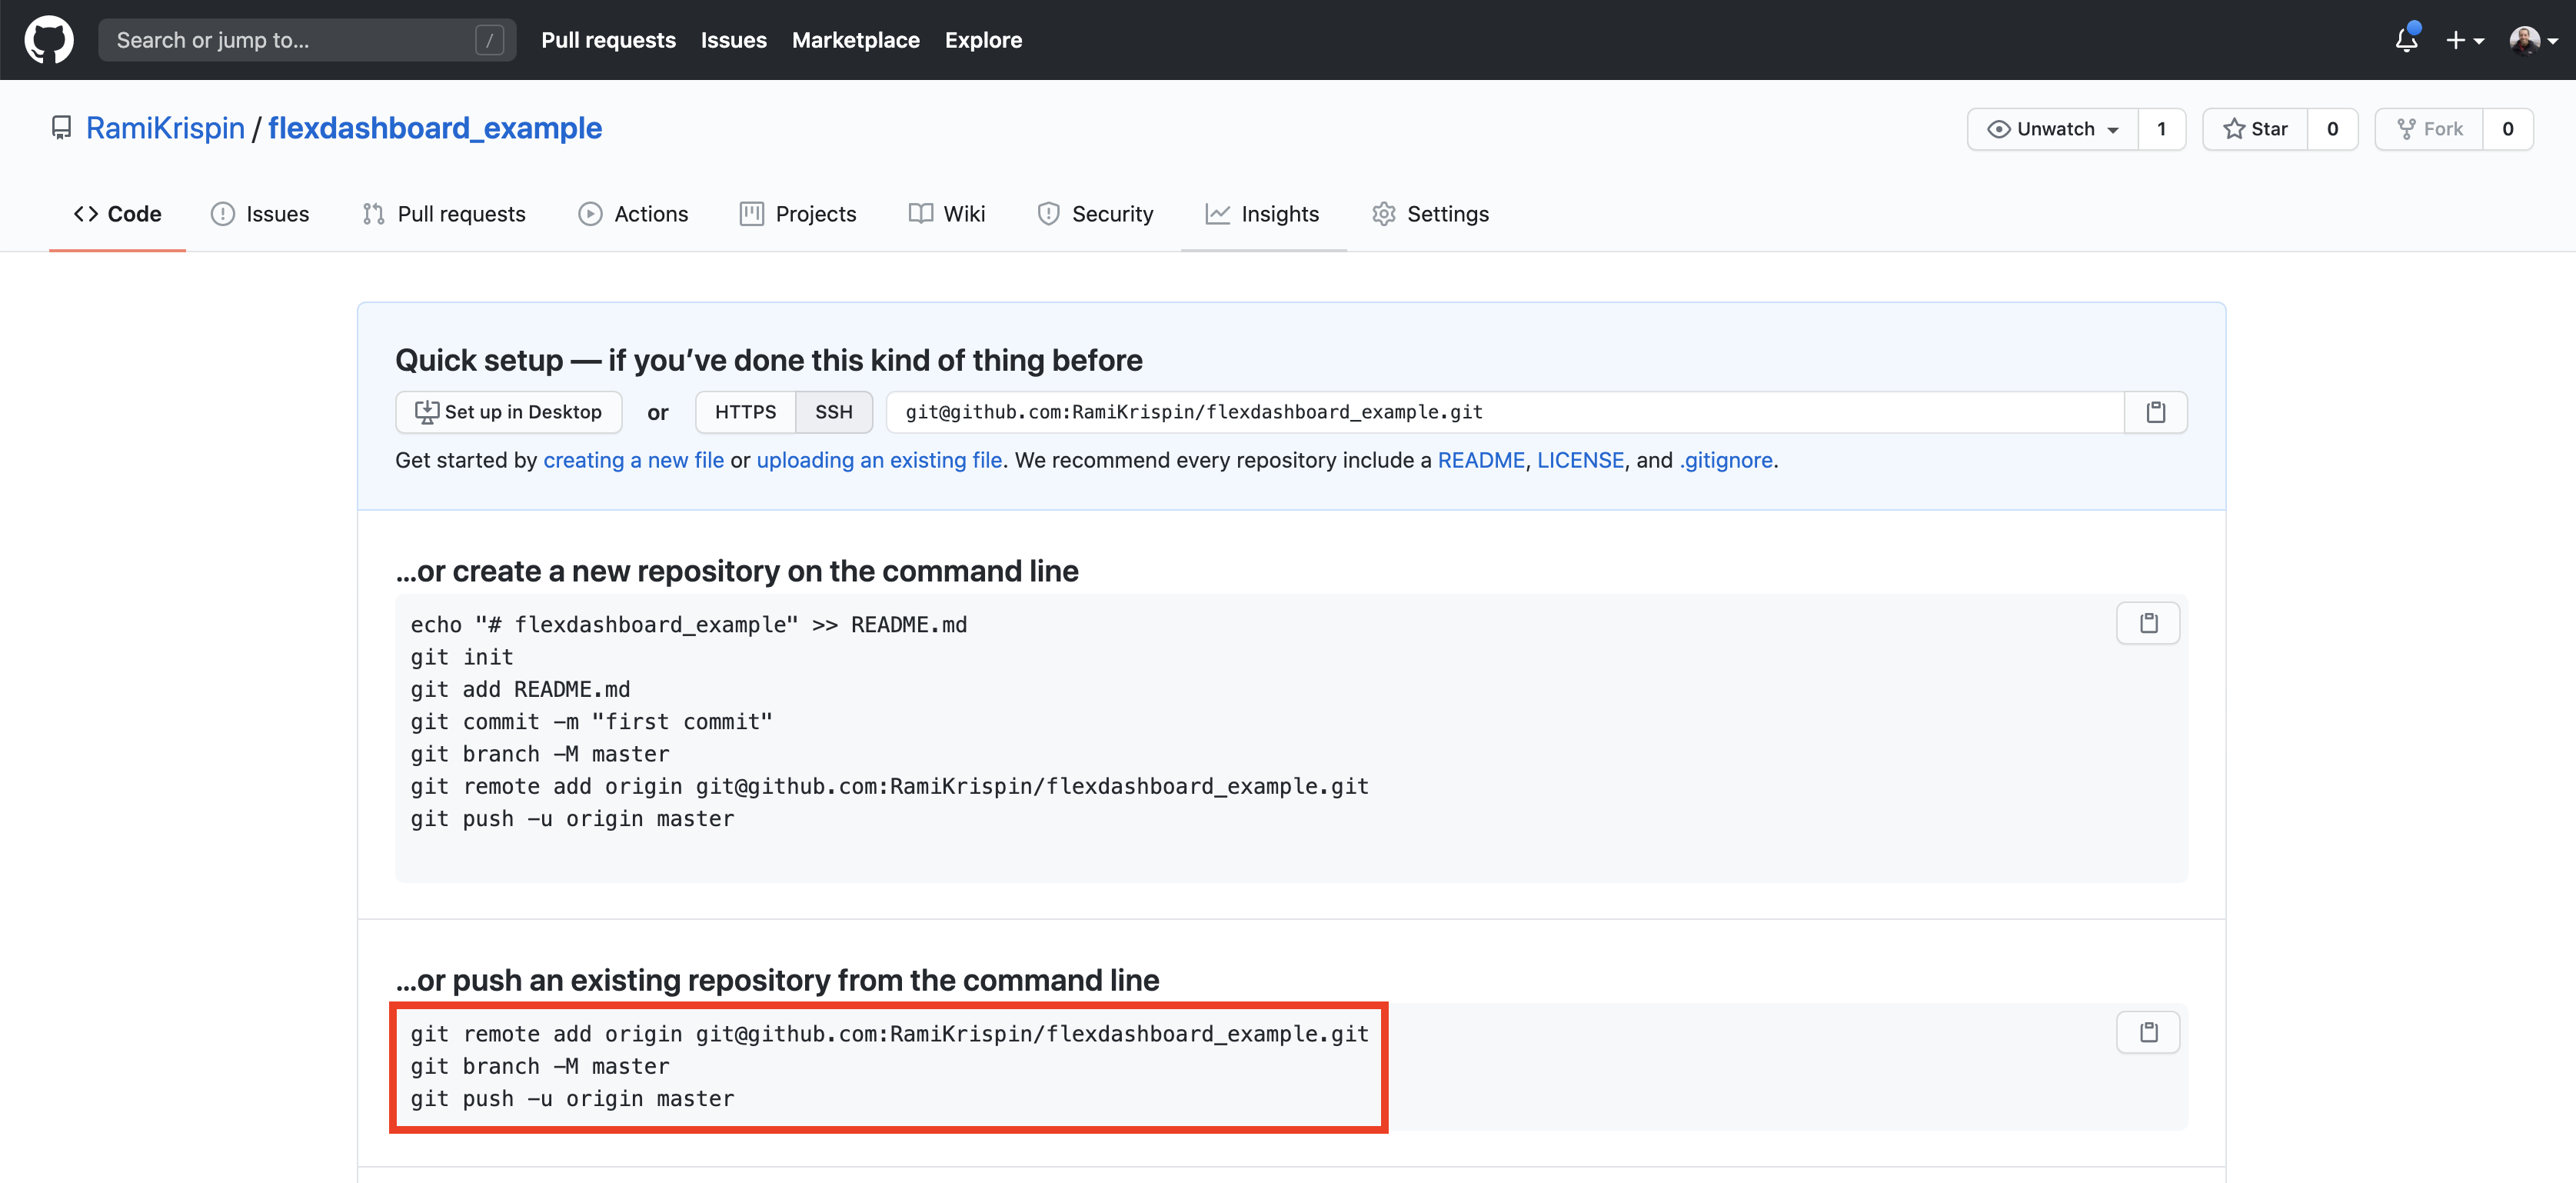The image size is (2576, 1183).
Task: Follow the uploading an existing file link
Action: coord(879,460)
